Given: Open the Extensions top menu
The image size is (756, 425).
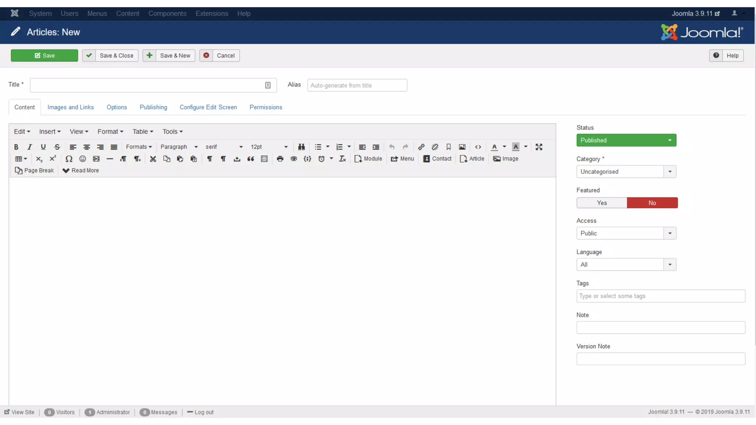Looking at the screenshot, I should (x=212, y=13).
